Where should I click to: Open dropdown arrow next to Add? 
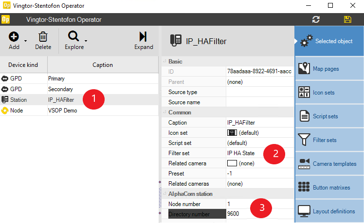pyautogui.click(x=26, y=41)
